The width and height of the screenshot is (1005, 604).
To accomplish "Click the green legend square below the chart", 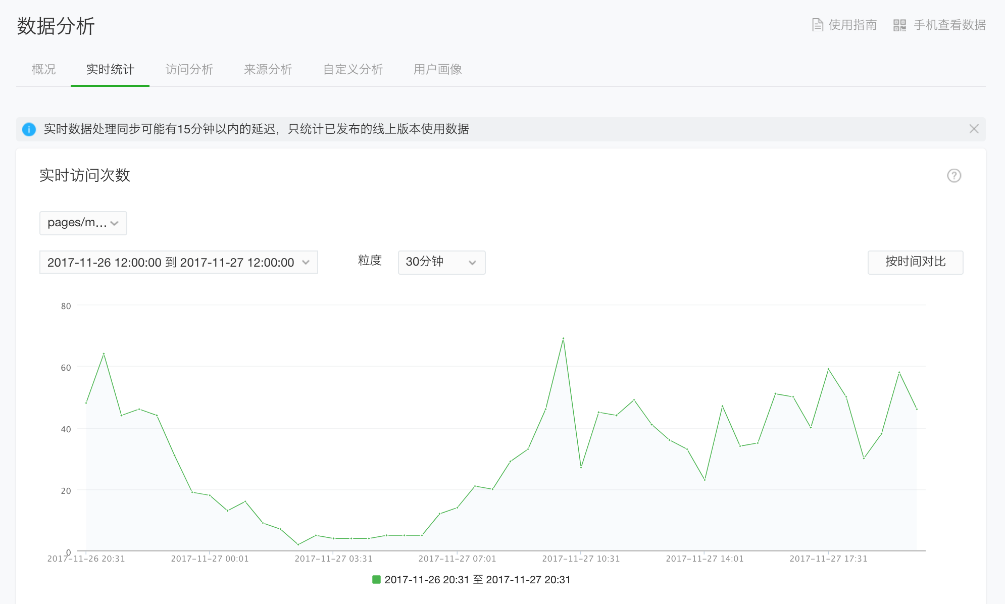I will [x=376, y=580].
